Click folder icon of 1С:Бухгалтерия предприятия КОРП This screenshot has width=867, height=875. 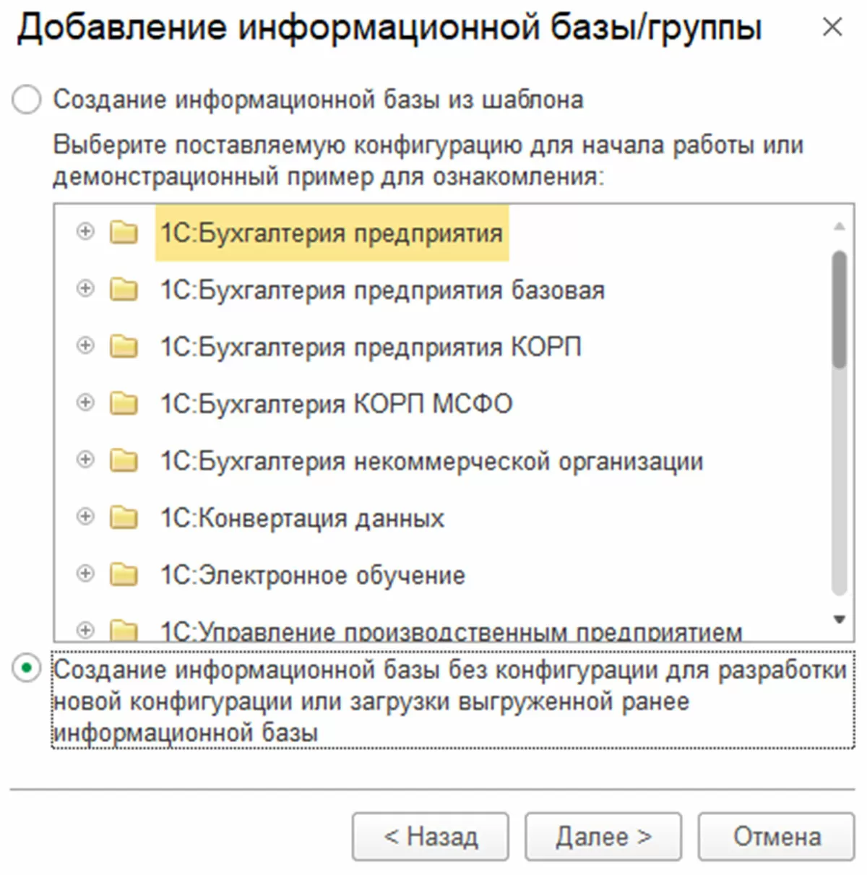pos(124,347)
